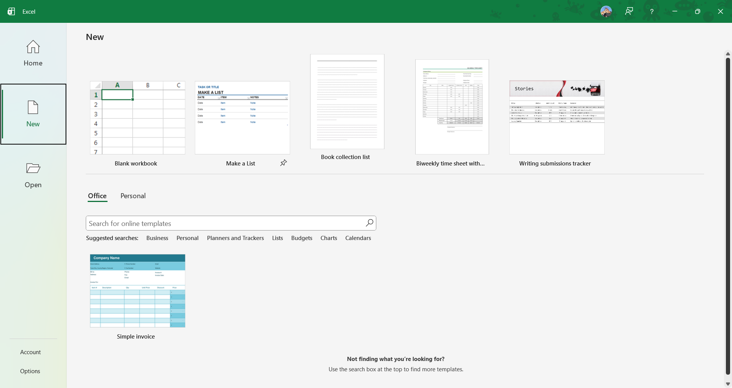The height and width of the screenshot is (388, 732).
Task: Click the scroll-down arrow on the right
Action: coord(727,383)
